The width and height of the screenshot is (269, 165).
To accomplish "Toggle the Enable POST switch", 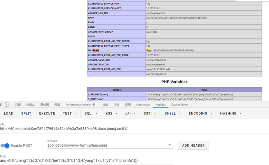I will pyautogui.click(x=5, y=146).
